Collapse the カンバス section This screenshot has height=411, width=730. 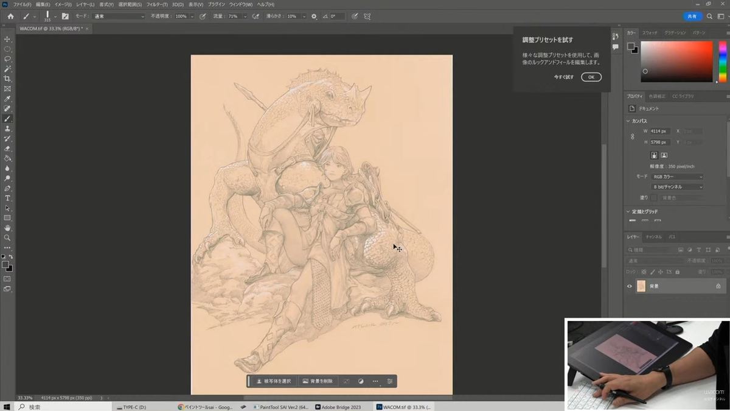click(x=628, y=121)
